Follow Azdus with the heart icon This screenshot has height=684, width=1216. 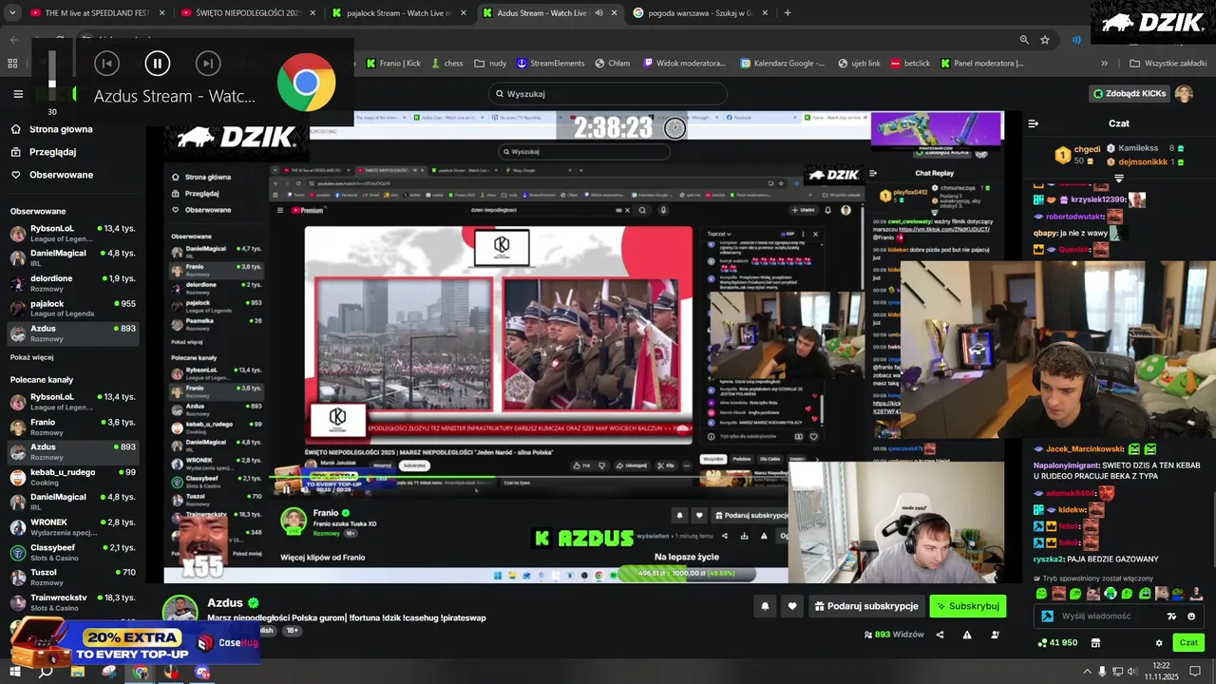792,606
